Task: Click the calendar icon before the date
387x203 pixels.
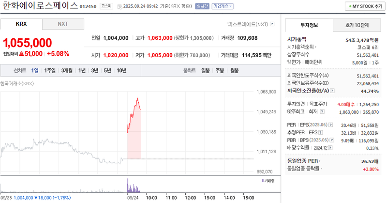Action: [x=119, y=7]
